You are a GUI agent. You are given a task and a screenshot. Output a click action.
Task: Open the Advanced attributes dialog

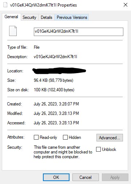pos(110,137)
